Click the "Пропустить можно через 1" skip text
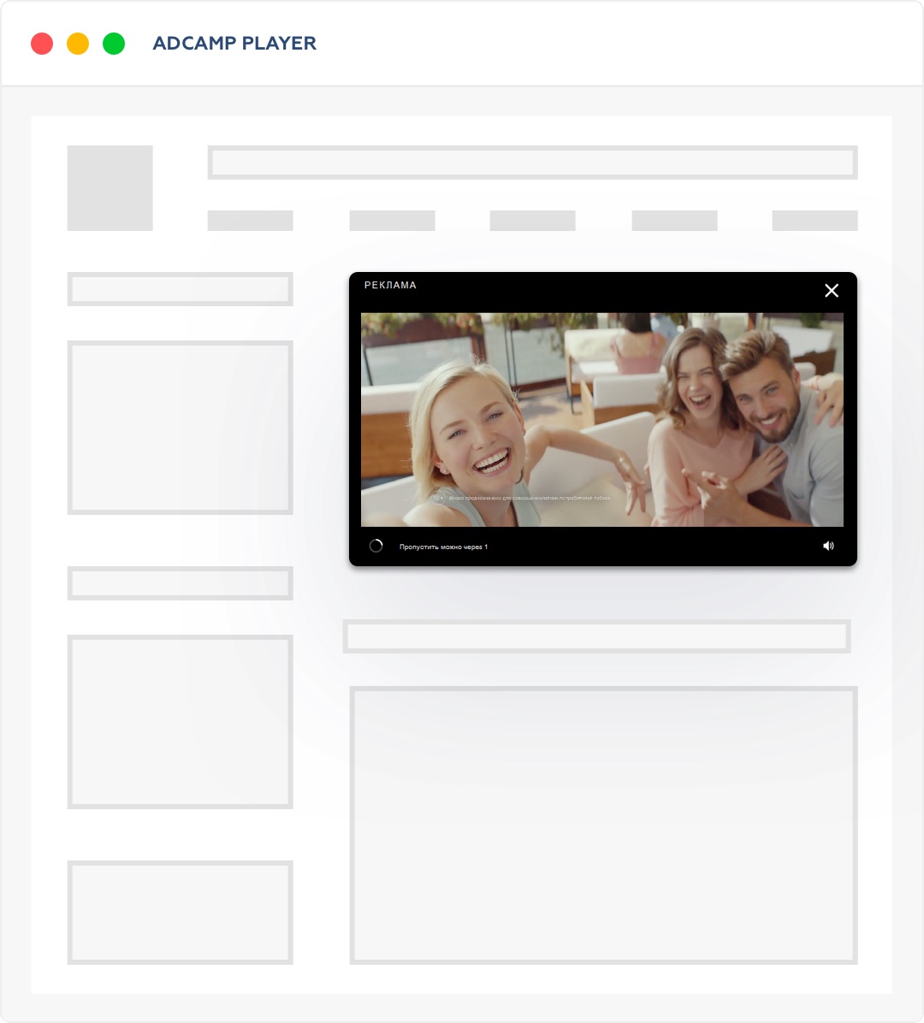The image size is (924, 1023). click(443, 547)
